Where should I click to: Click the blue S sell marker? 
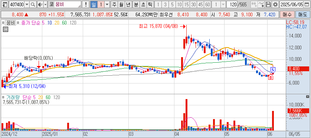(x=273, y=70)
